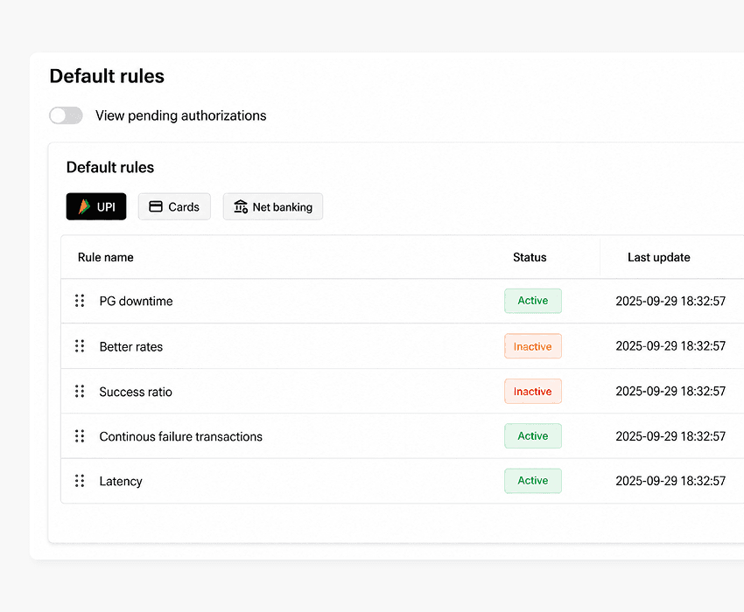Screen dimensions: 744x612
Task: Click the Status column header
Action: coord(530,257)
